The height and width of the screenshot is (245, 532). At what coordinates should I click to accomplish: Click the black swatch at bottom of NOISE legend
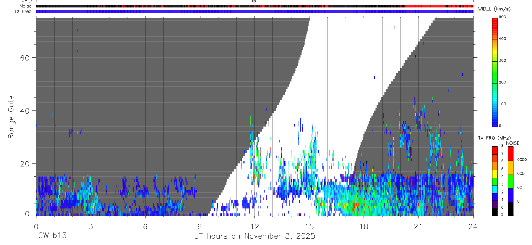(511, 209)
